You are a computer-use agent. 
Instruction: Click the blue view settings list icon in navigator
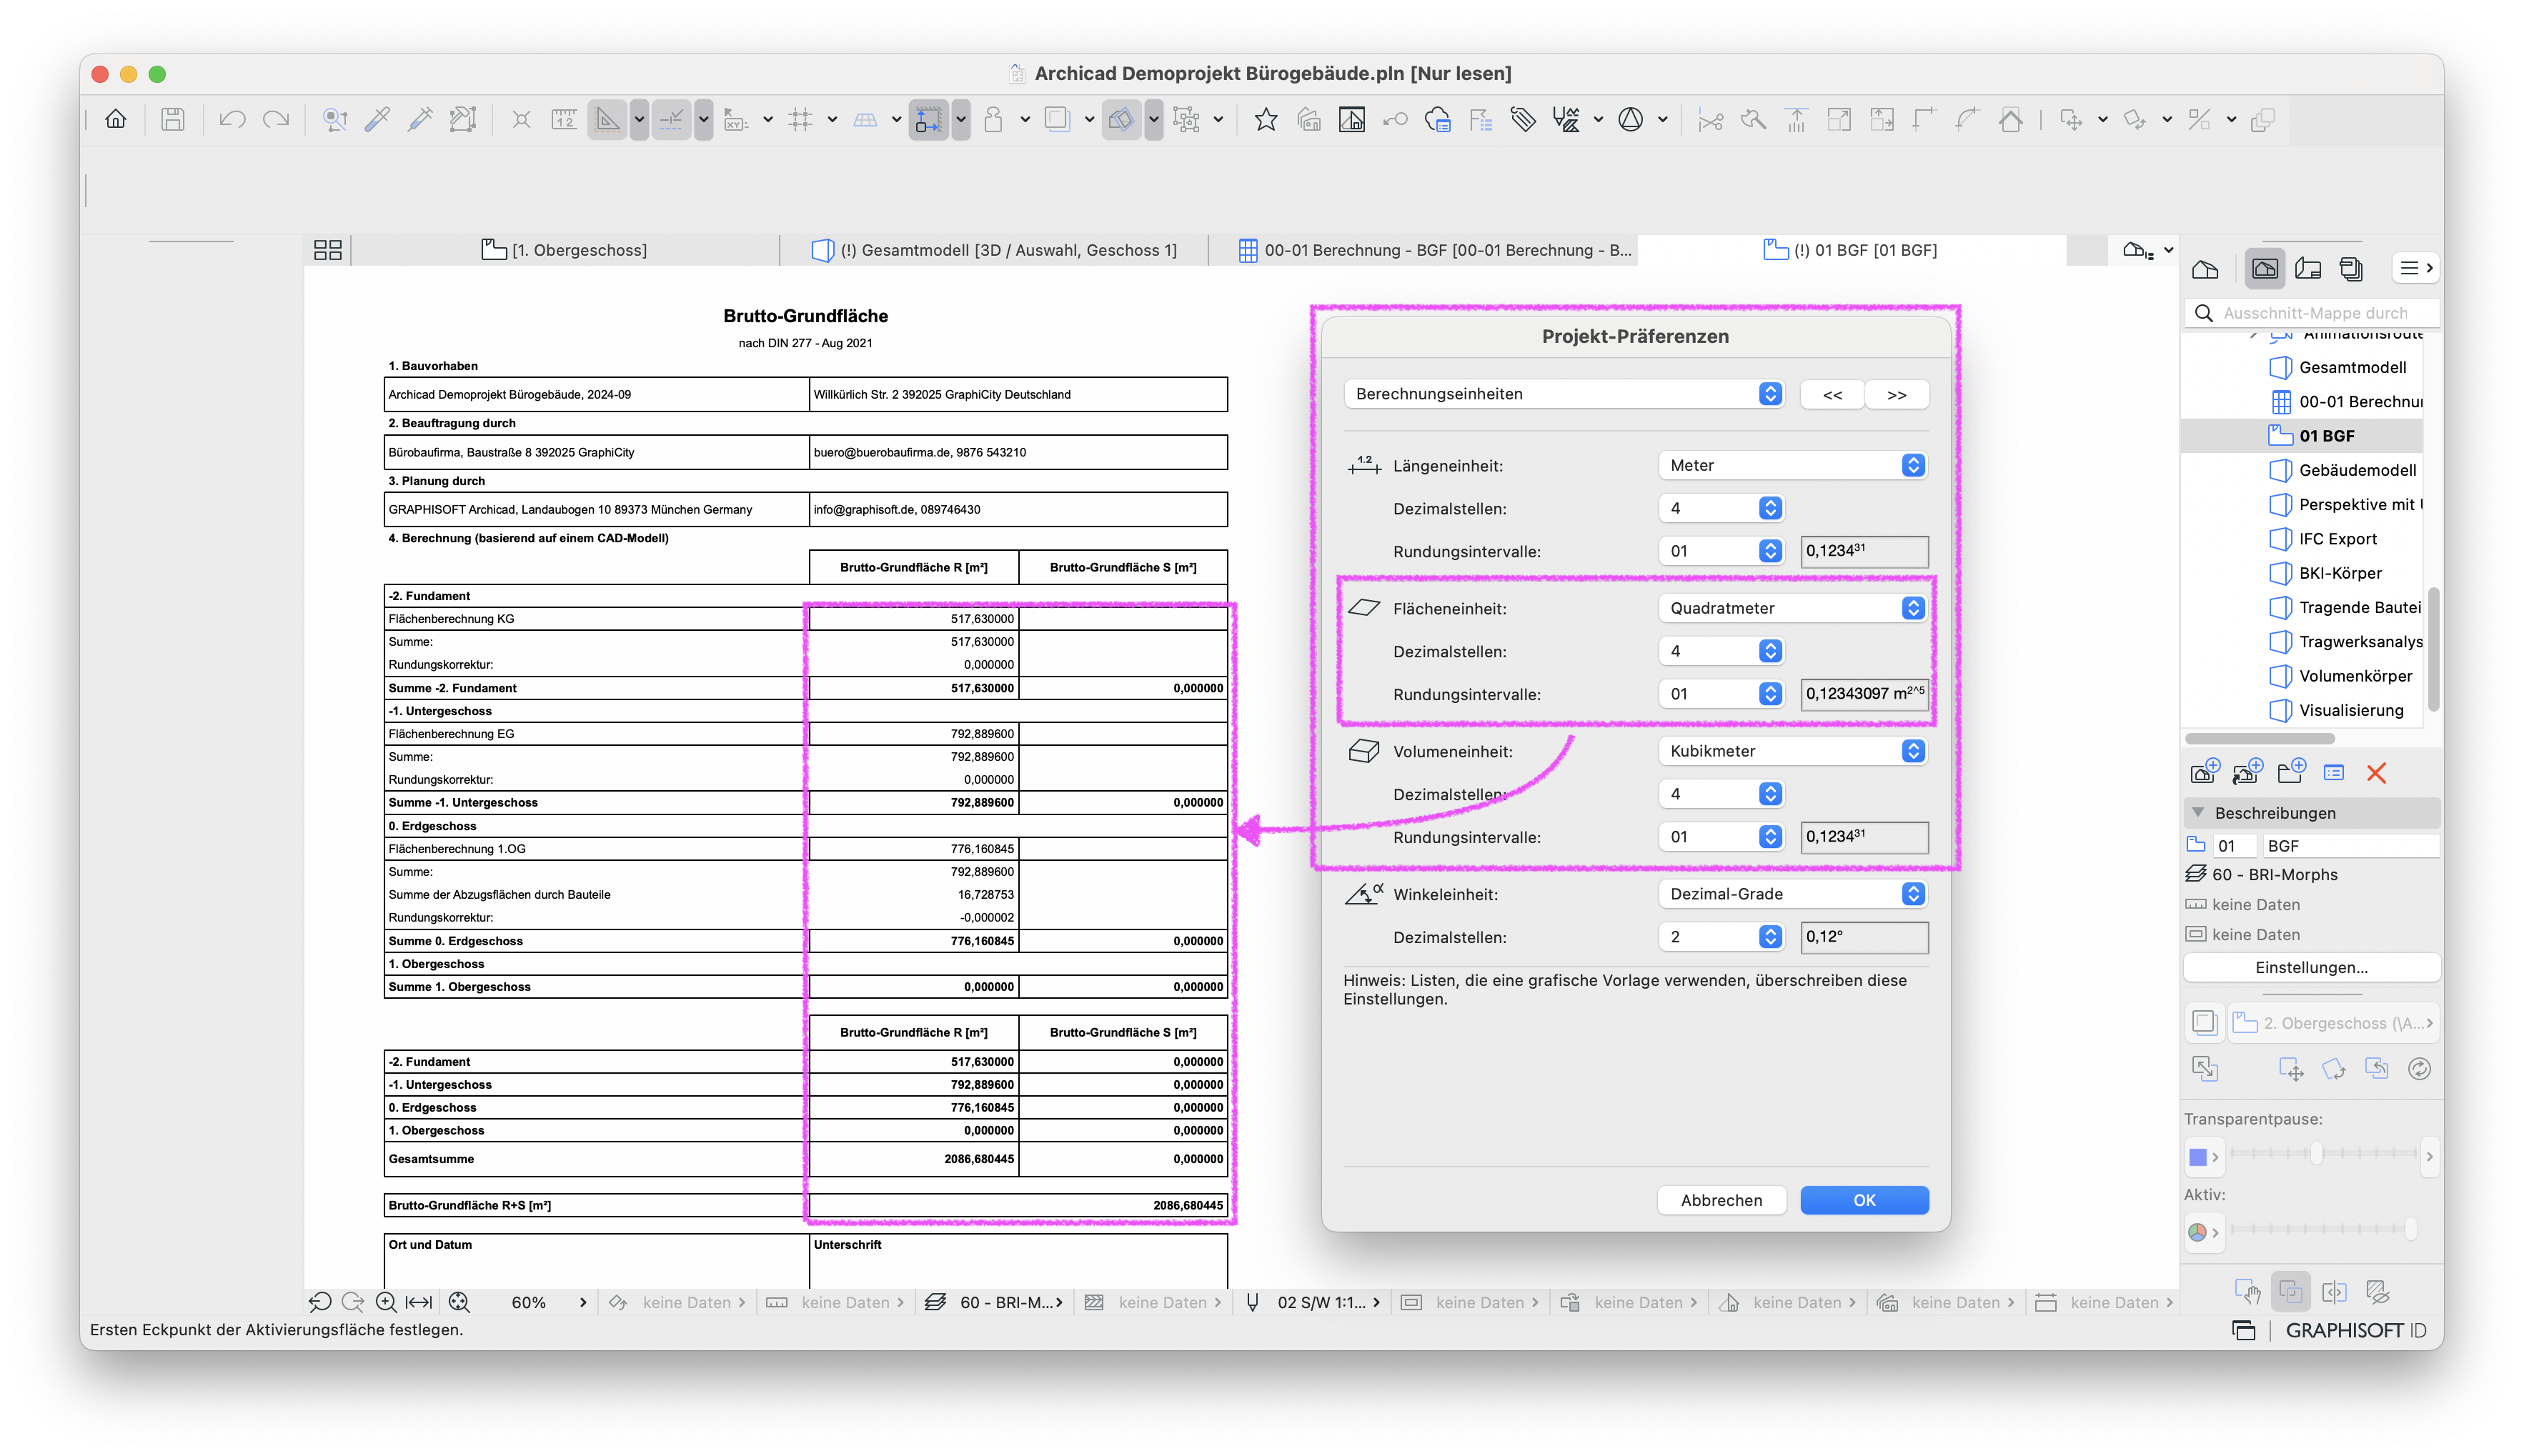2334,772
